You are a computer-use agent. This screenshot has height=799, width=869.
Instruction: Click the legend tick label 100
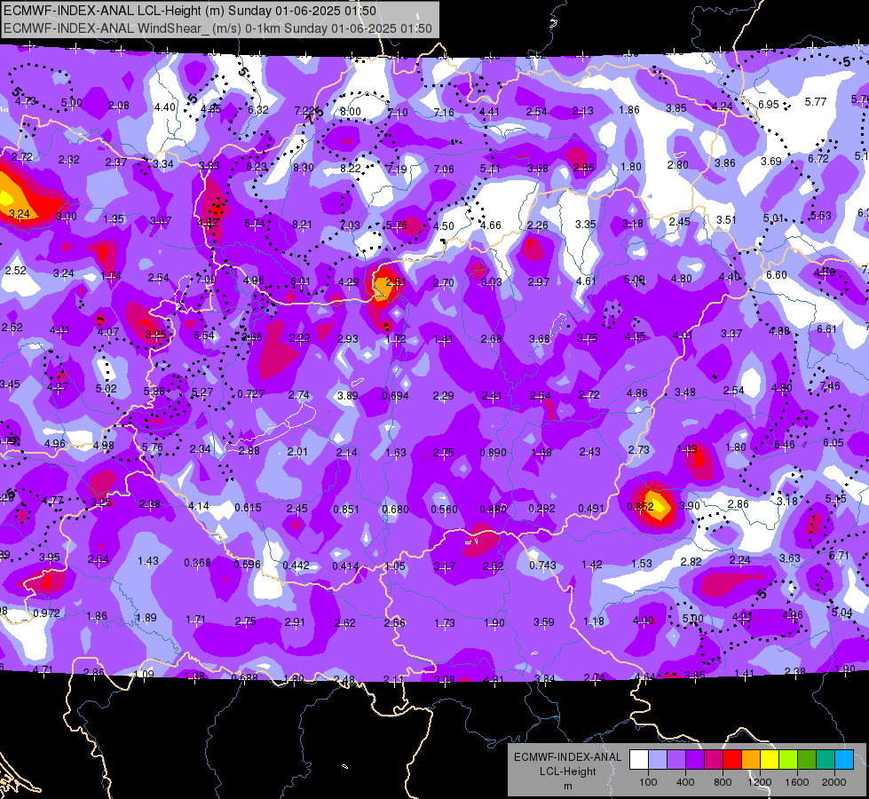(648, 782)
